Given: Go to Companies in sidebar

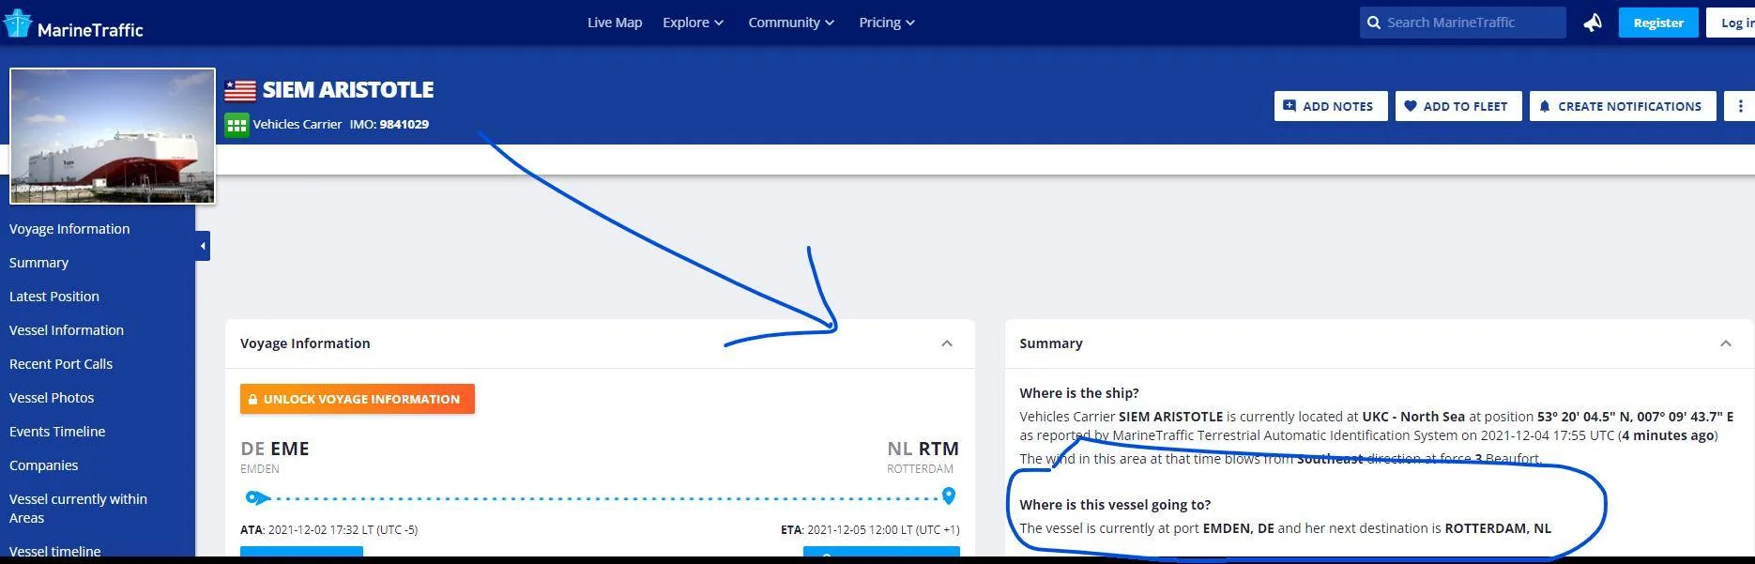Looking at the screenshot, I should coord(43,465).
